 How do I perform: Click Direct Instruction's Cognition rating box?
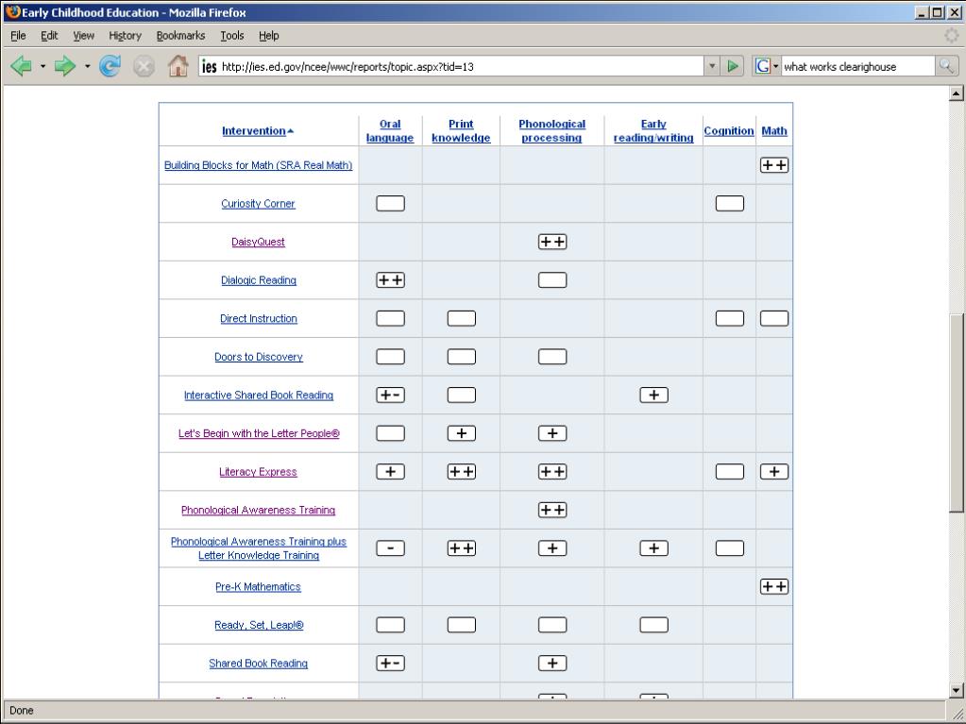coord(729,318)
